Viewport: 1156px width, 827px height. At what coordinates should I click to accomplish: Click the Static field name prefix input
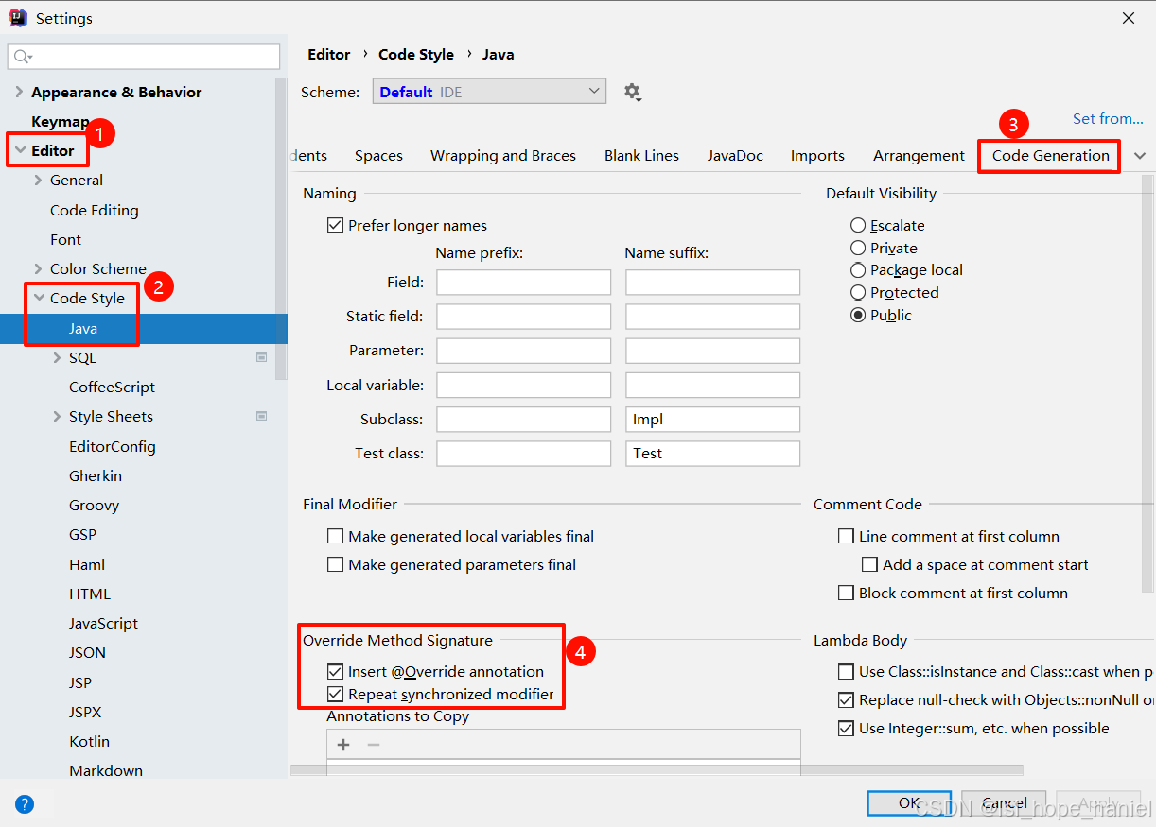(x=523, y=316)
